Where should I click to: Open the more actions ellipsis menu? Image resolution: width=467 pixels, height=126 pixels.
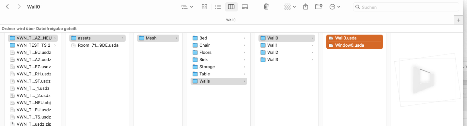335,7
